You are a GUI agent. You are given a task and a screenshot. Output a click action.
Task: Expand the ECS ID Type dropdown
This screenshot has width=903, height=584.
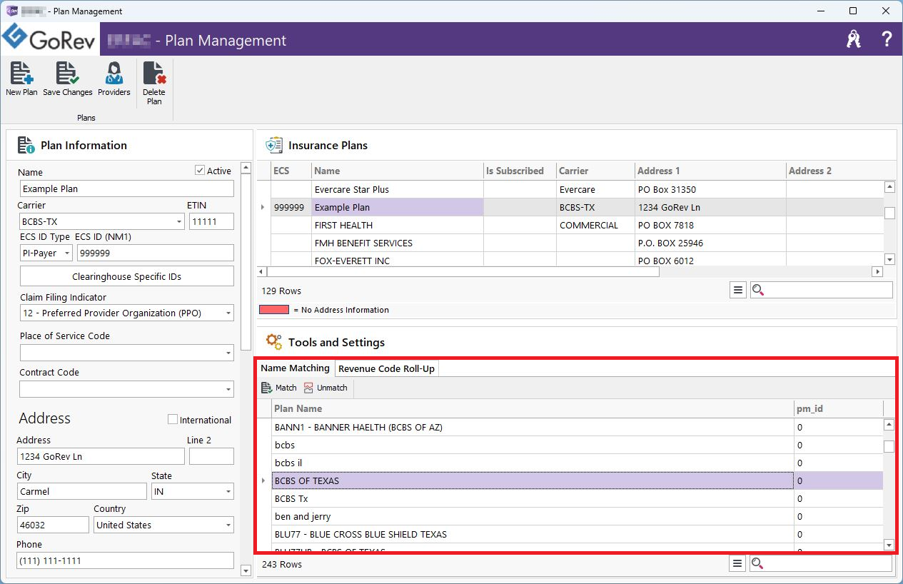pyautogui.click(x=67, y=253)
